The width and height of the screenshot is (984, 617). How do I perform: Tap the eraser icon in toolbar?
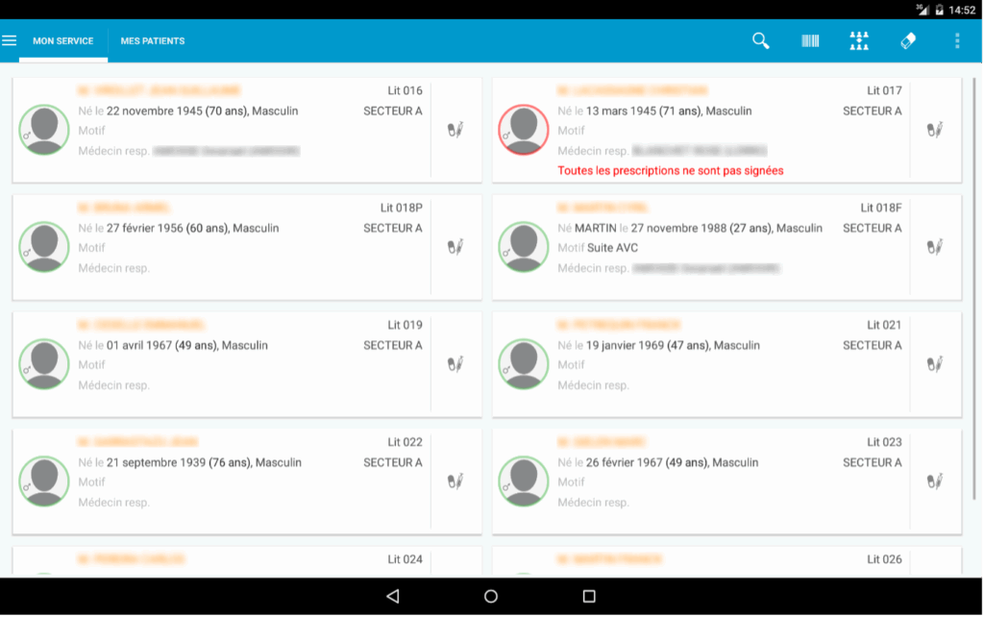908,40
